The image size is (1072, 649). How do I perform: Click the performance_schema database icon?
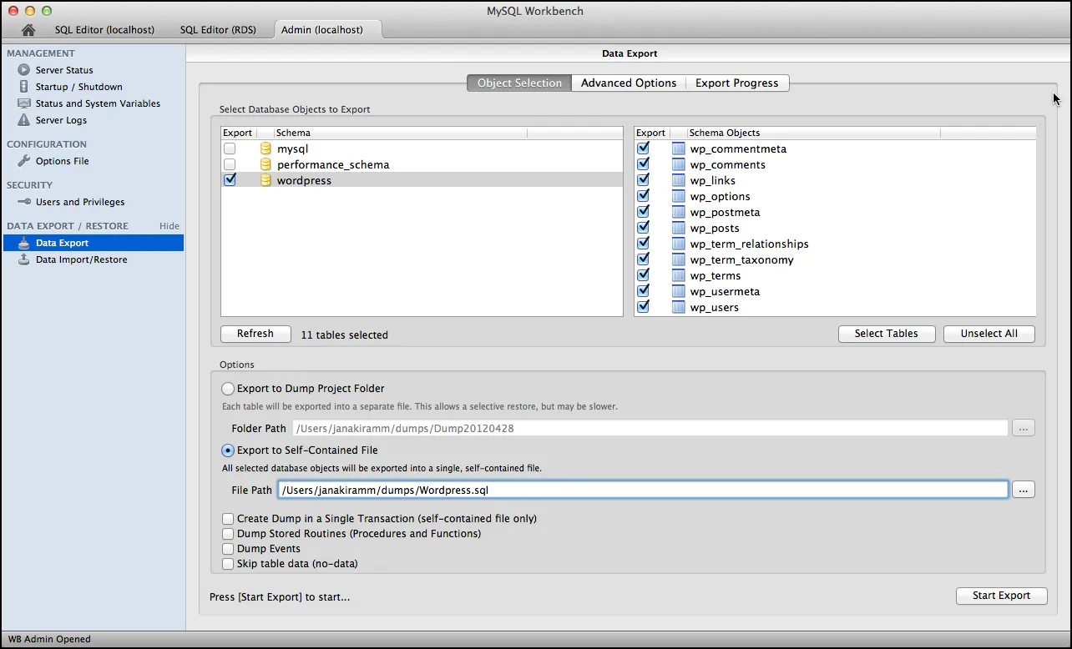(265, 164)
